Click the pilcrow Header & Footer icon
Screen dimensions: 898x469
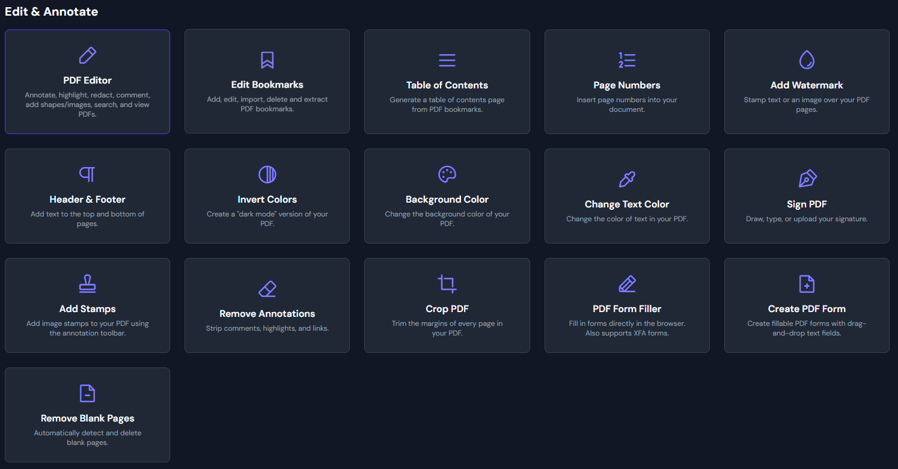point(87,174)
